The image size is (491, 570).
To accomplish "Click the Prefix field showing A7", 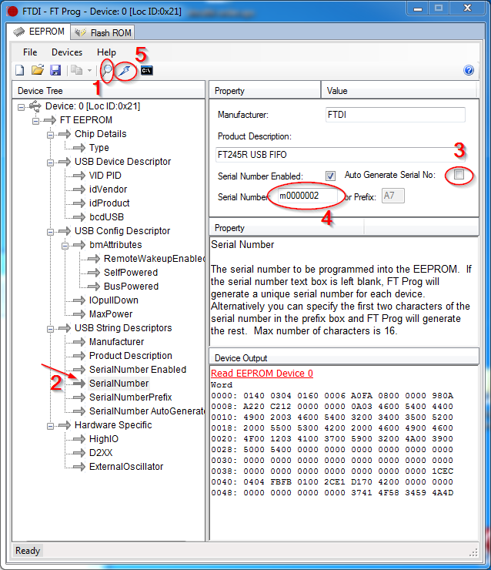I will (x=393, y=196).
